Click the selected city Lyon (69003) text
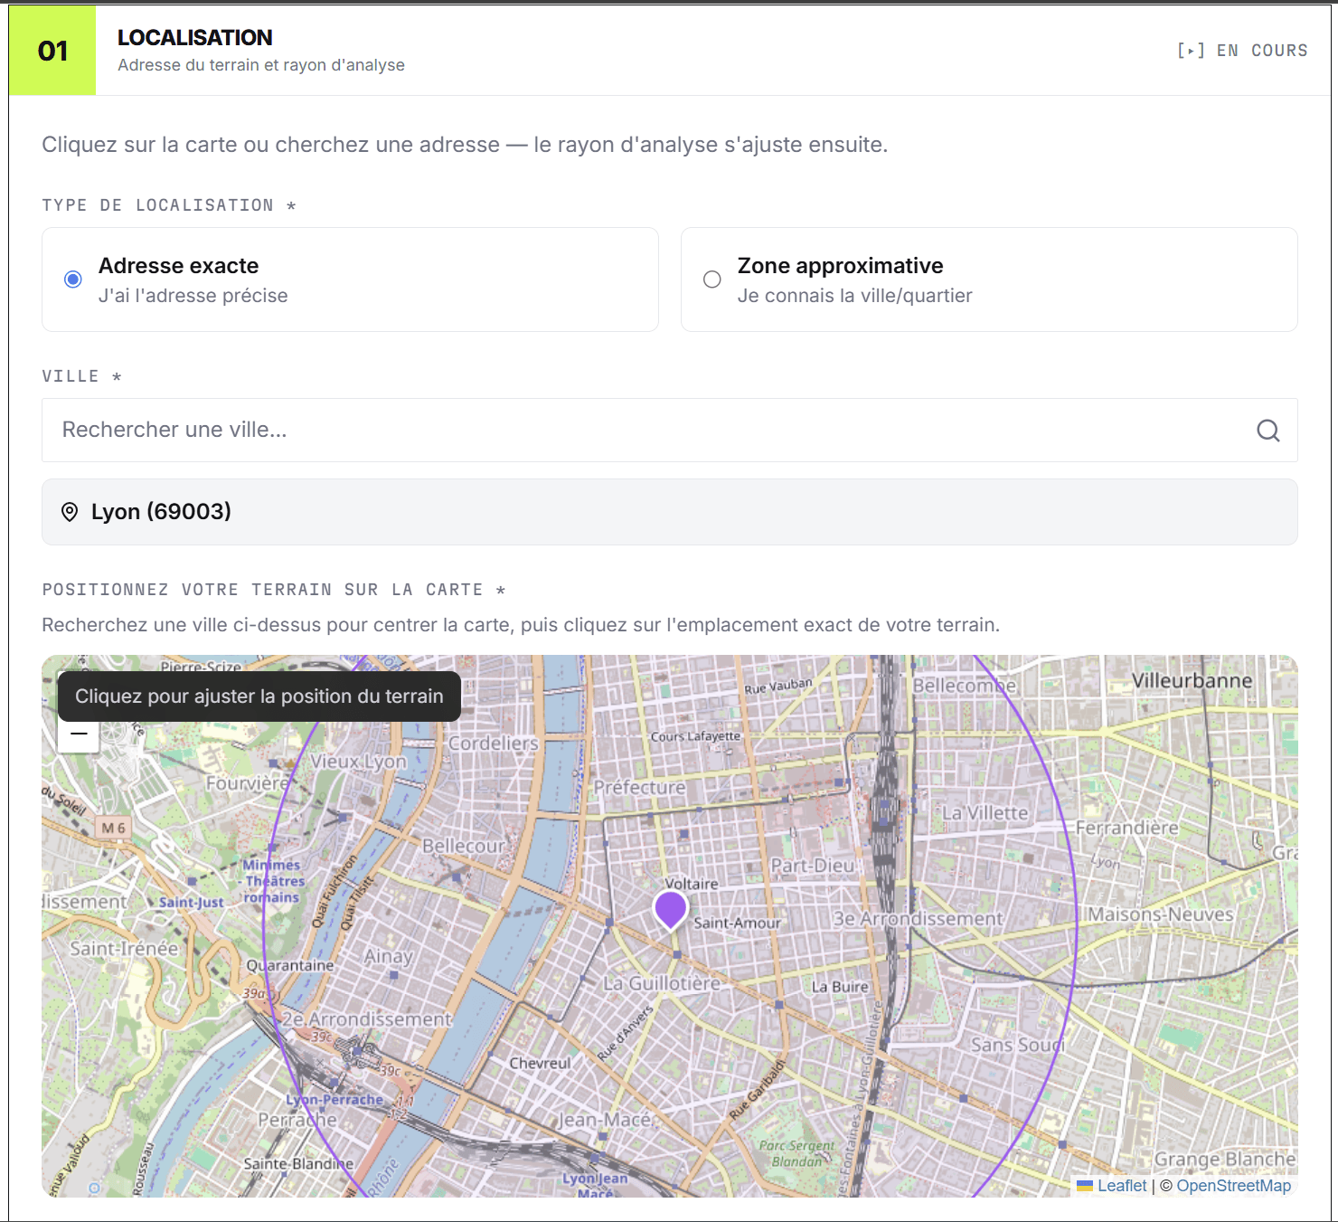The height and width of the screenshot is (1222, 1338). [161, 512]
